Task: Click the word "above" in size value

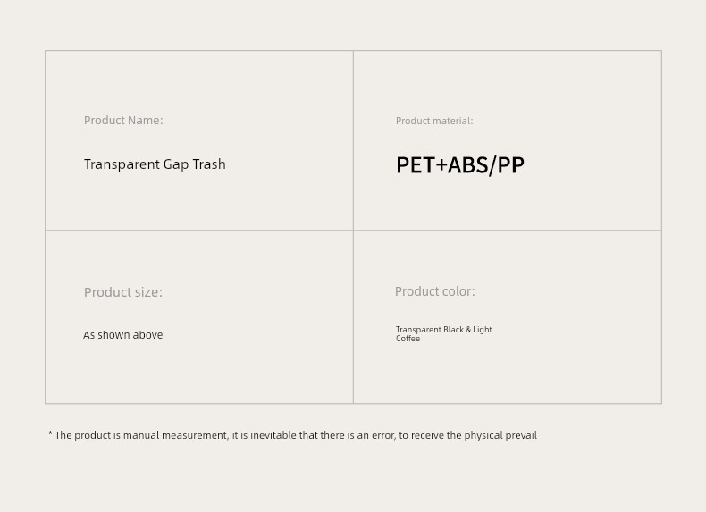Action: point(147,335)
